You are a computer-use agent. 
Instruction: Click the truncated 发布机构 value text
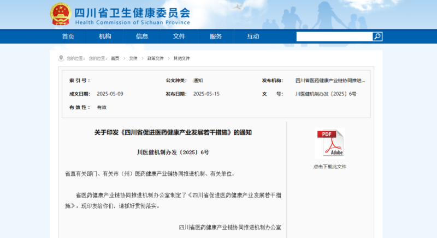(330, 80)
